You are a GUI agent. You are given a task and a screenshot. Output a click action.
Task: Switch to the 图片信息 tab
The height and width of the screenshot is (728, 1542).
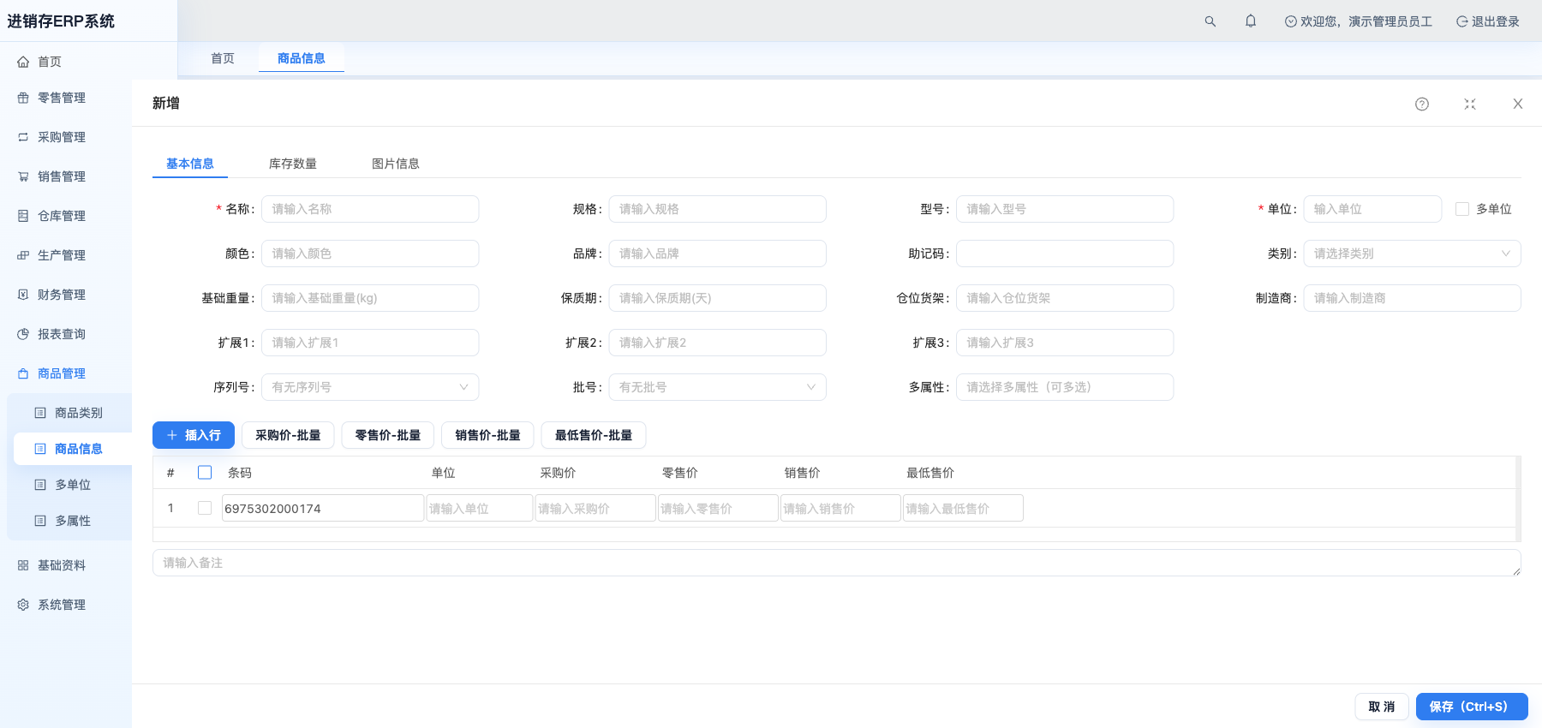(396, 164)
